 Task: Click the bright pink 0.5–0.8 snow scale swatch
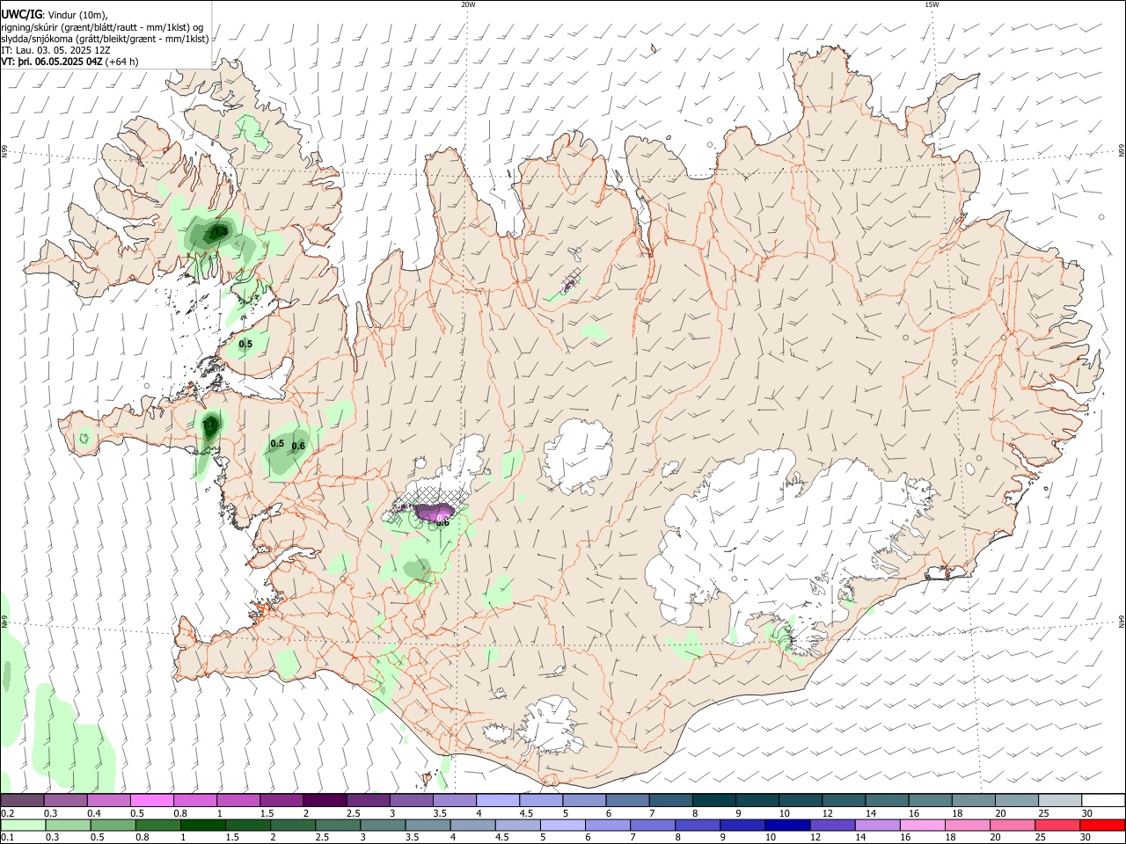152,801
